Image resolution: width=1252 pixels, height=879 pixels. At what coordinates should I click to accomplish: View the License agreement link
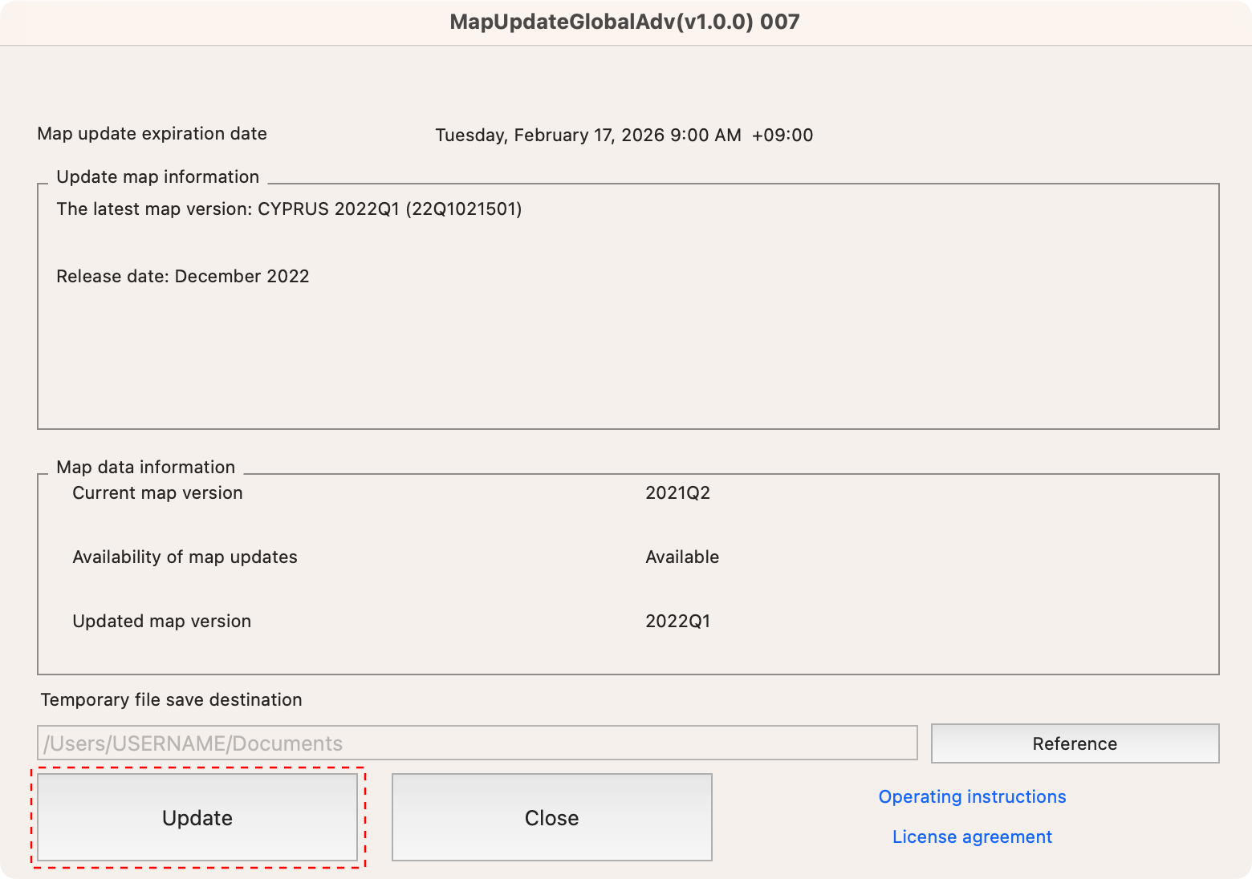click(x=972, y=836)
